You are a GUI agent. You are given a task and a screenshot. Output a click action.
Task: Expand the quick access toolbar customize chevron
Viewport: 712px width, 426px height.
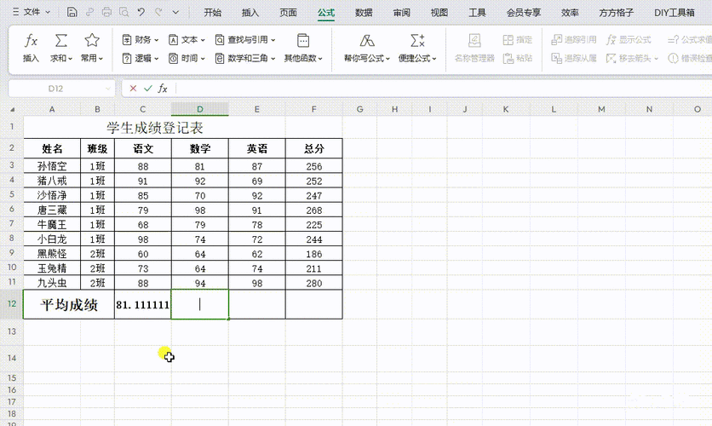(175, 13)
